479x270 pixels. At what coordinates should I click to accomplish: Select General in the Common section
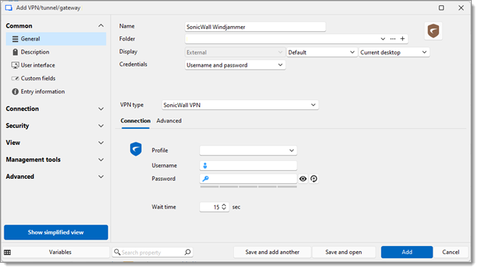pyautogui.click(x=56, y=39)
